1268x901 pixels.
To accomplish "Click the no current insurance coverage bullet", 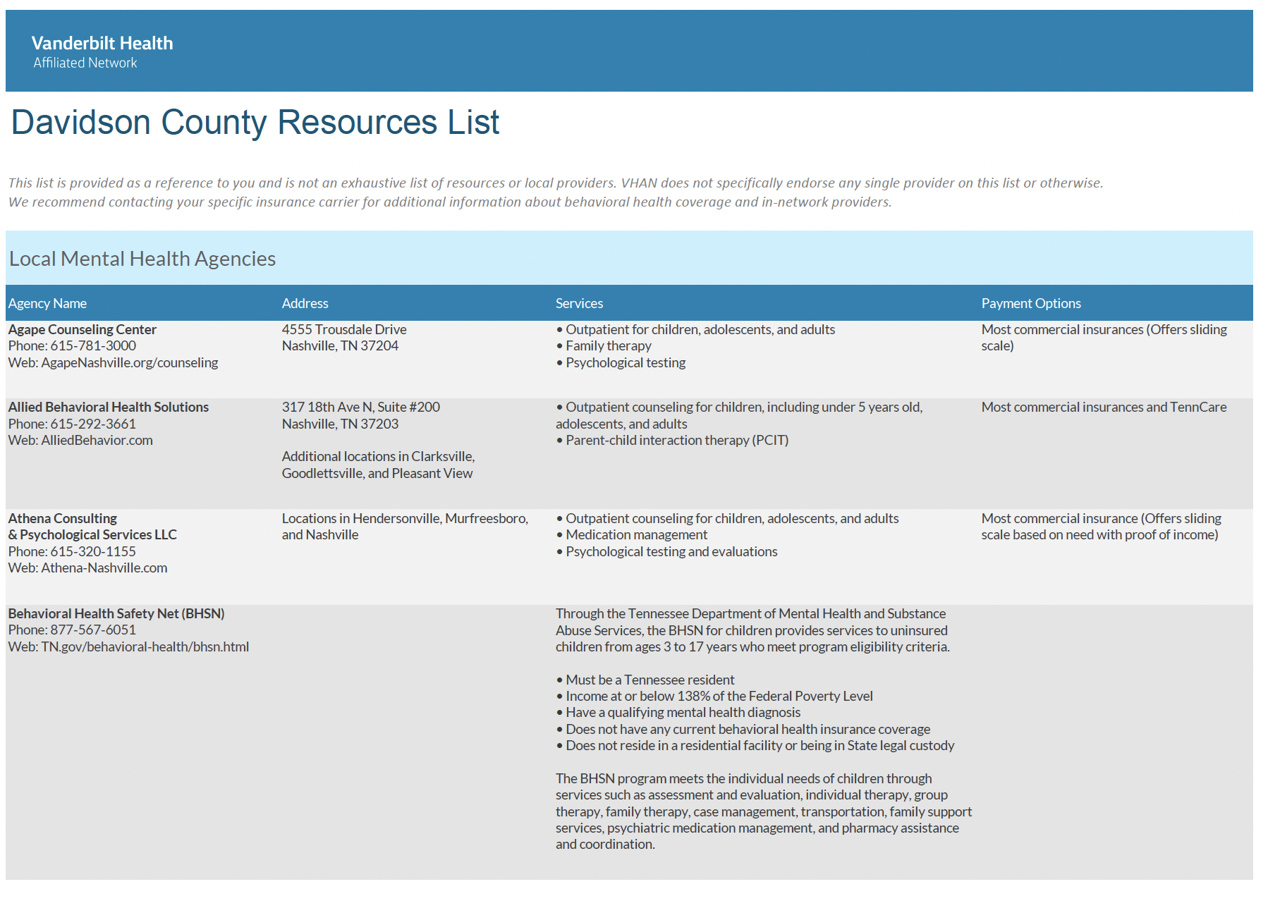I will click(743, 729).
